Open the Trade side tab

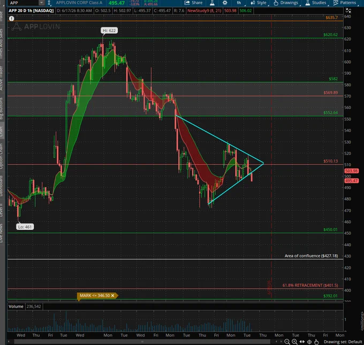pyautogui.click(x=2, y=16)
